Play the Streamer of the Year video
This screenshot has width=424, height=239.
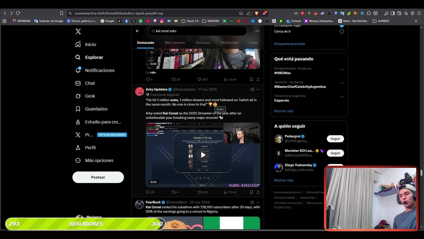pos(203,155)
